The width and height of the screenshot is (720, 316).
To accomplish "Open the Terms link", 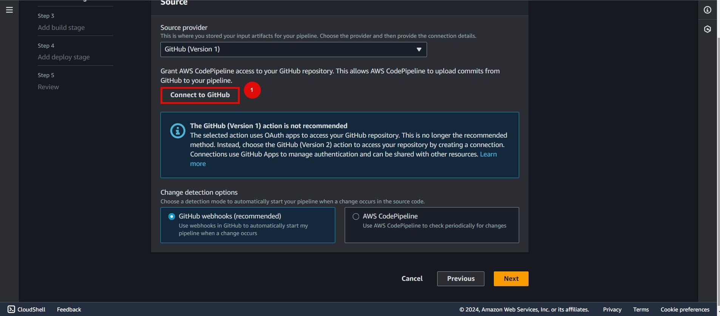I will (641, 309).
